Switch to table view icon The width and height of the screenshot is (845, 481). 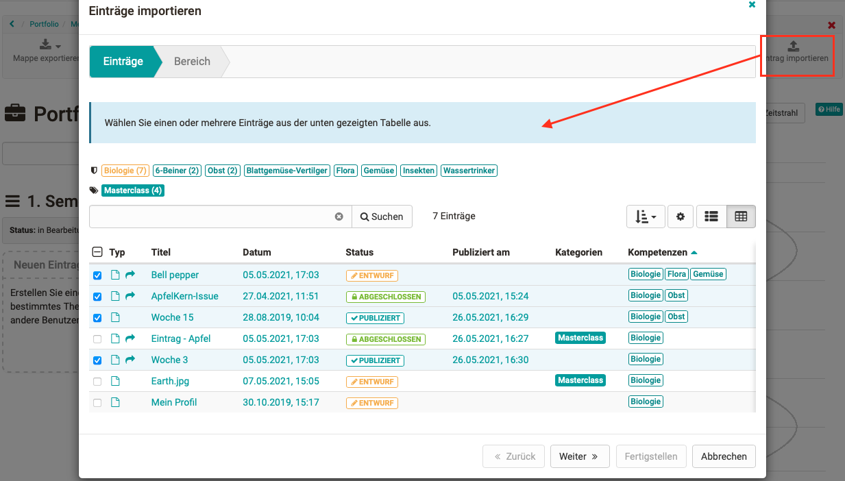click(741, 217)
